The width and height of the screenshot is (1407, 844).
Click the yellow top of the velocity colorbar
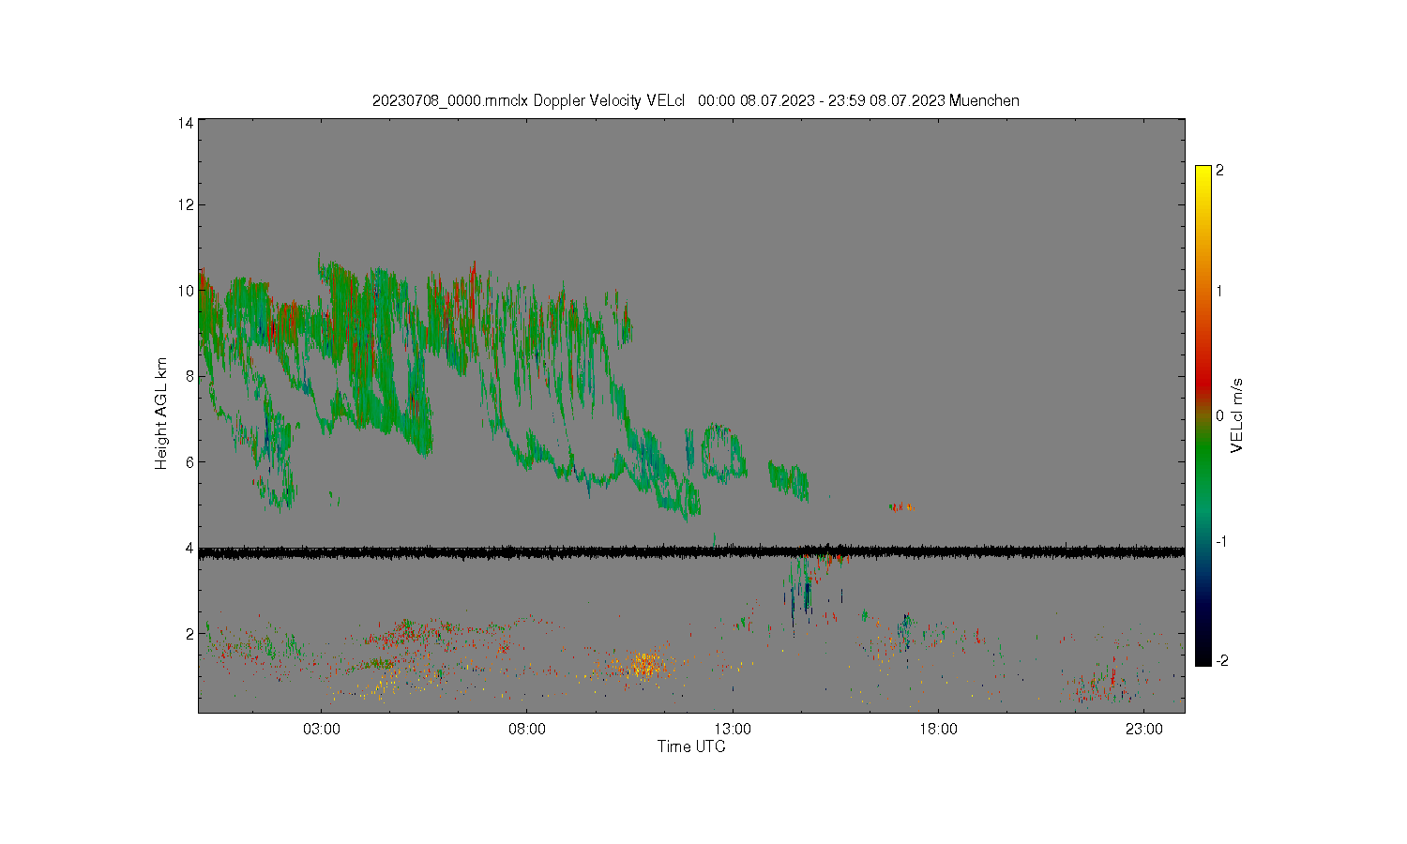coord(1203,175)
